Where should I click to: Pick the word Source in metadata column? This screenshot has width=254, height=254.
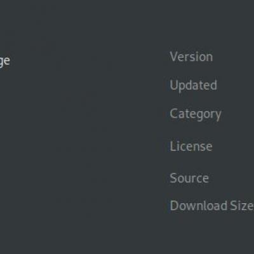pos(189,178)
